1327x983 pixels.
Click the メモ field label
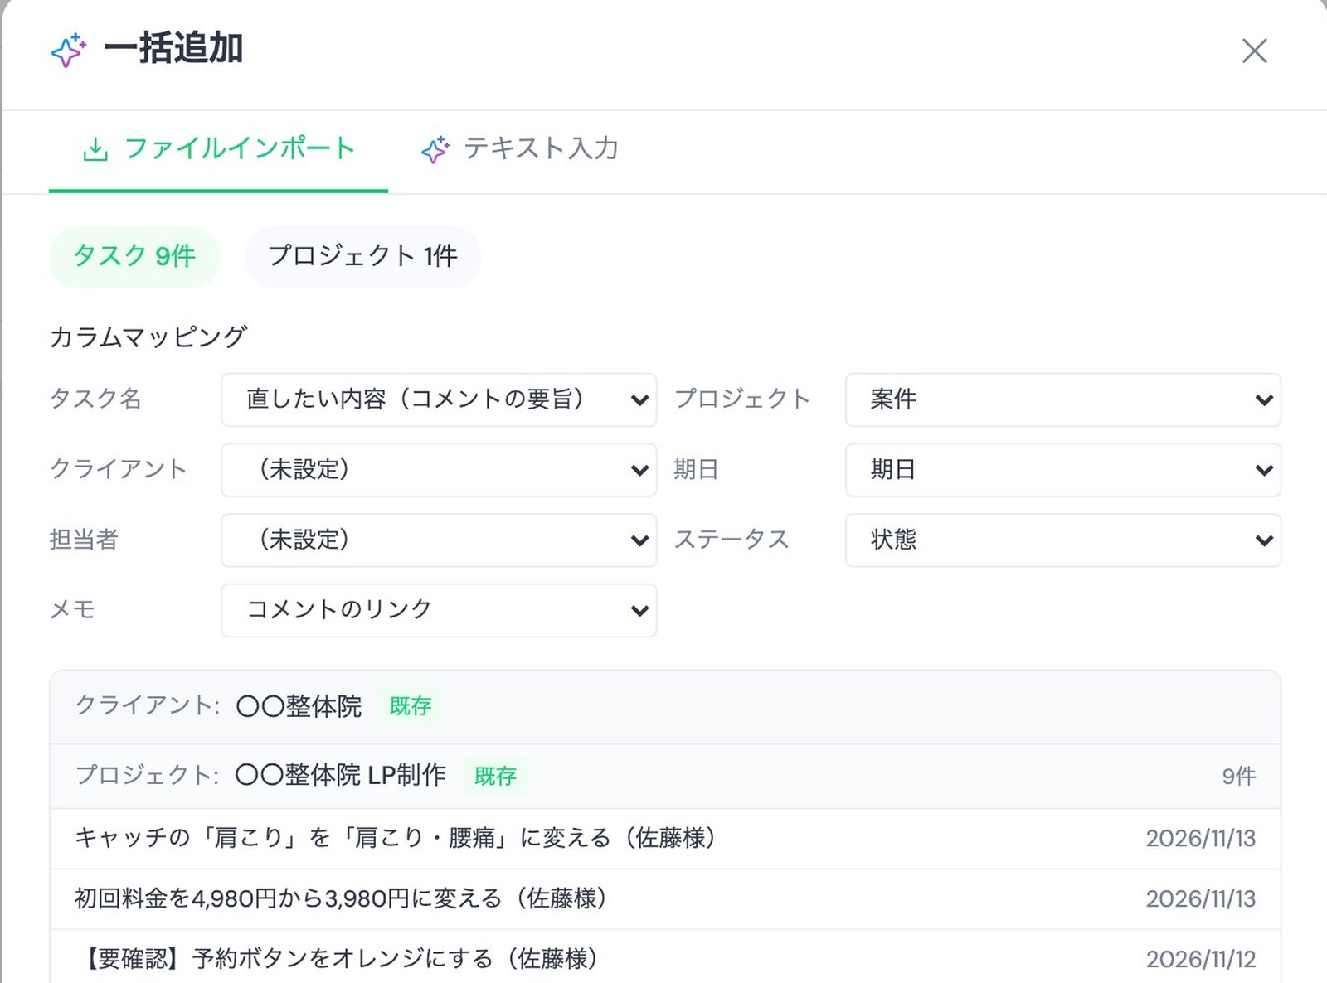pyautogui.click(x=72, y=610)
